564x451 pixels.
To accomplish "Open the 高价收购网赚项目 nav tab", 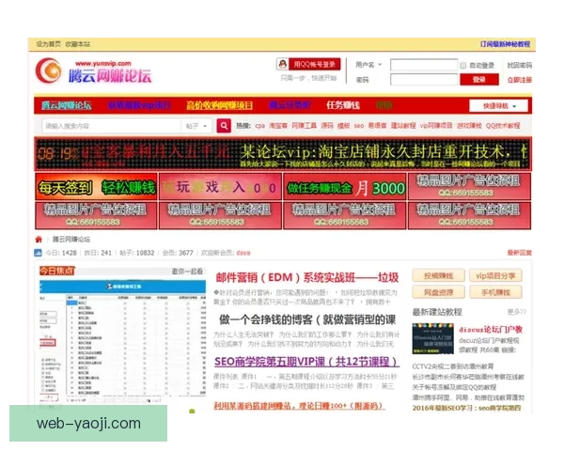I will click(x=219, y=105).
